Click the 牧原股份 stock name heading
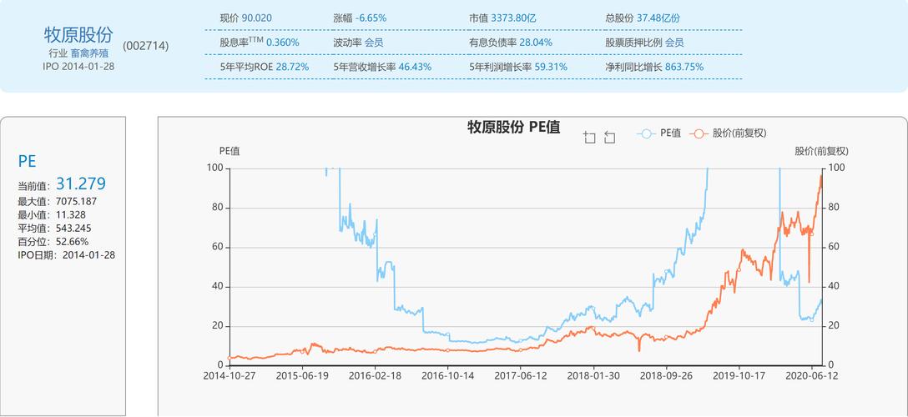908x417 pixels. point(78,35)
